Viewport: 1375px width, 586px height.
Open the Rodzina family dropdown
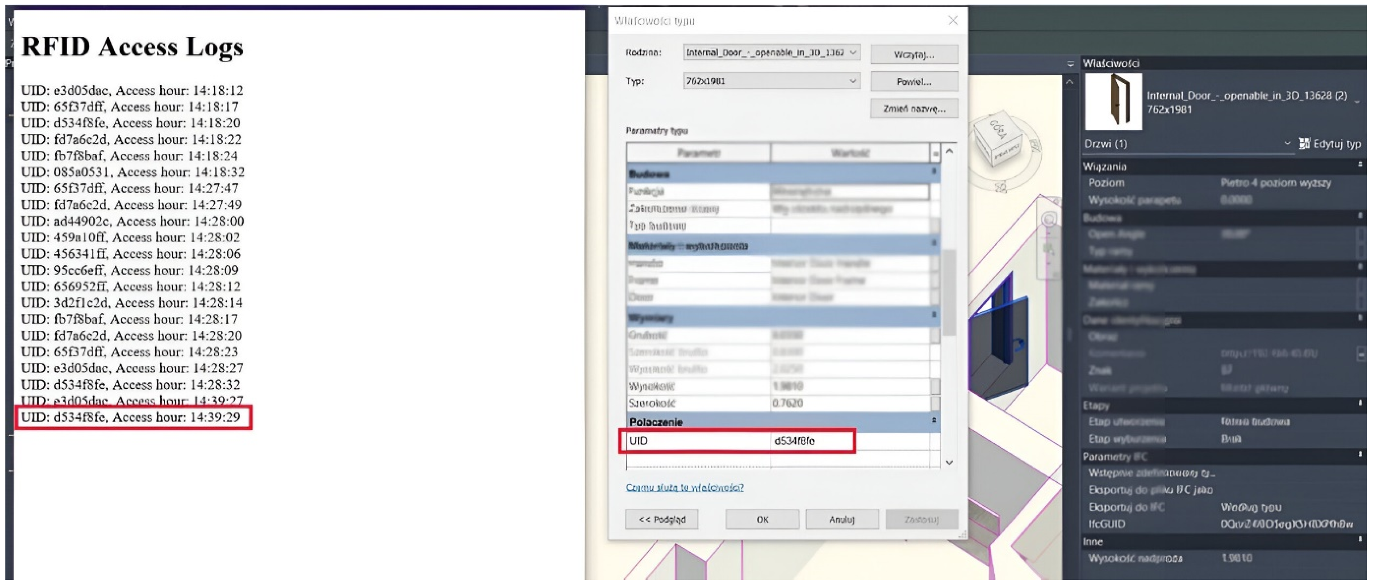(x=853, y=52)
